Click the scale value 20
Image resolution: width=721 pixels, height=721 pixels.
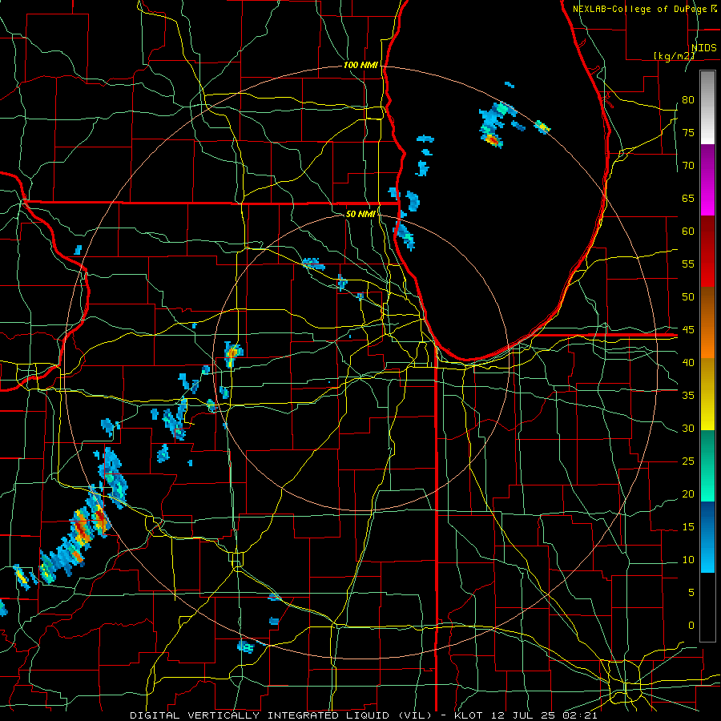pyautogui.click(x=688, y=493)
